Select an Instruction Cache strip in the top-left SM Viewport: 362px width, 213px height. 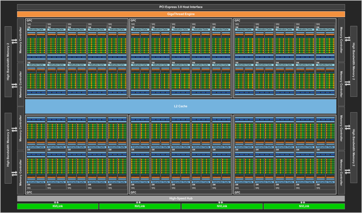coord(37,30)
